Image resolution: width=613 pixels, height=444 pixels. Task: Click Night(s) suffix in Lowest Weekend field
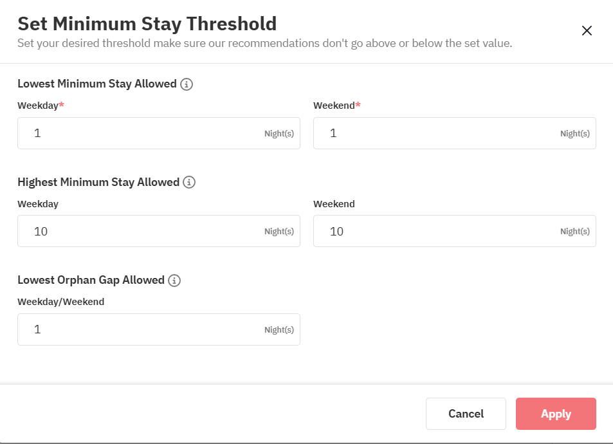tap(574, 134)
